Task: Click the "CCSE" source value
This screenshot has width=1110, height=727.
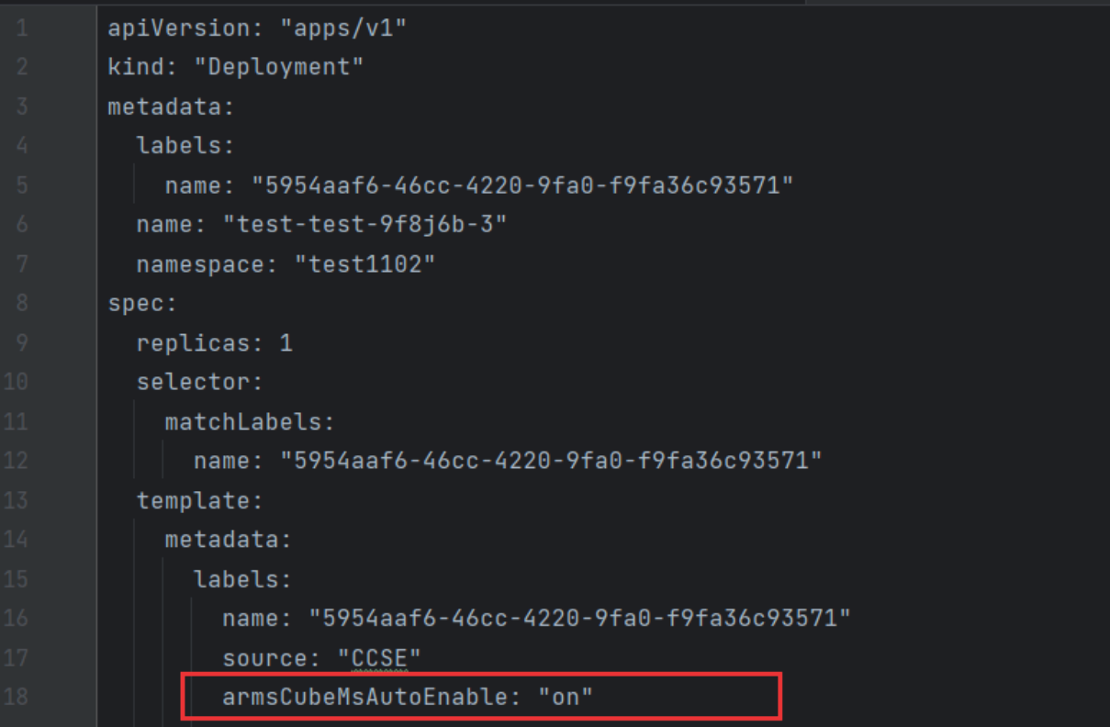Action: 378,657
